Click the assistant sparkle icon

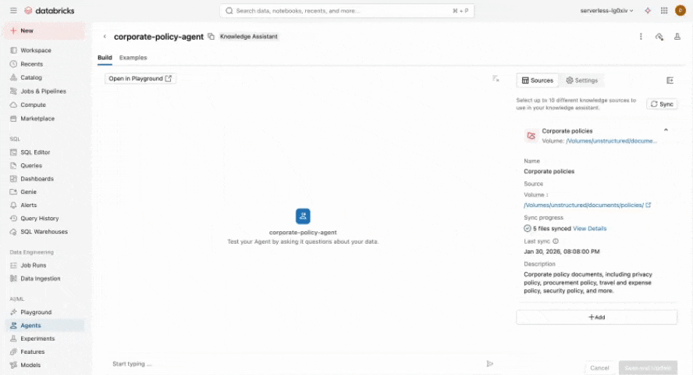pos(648,11)
